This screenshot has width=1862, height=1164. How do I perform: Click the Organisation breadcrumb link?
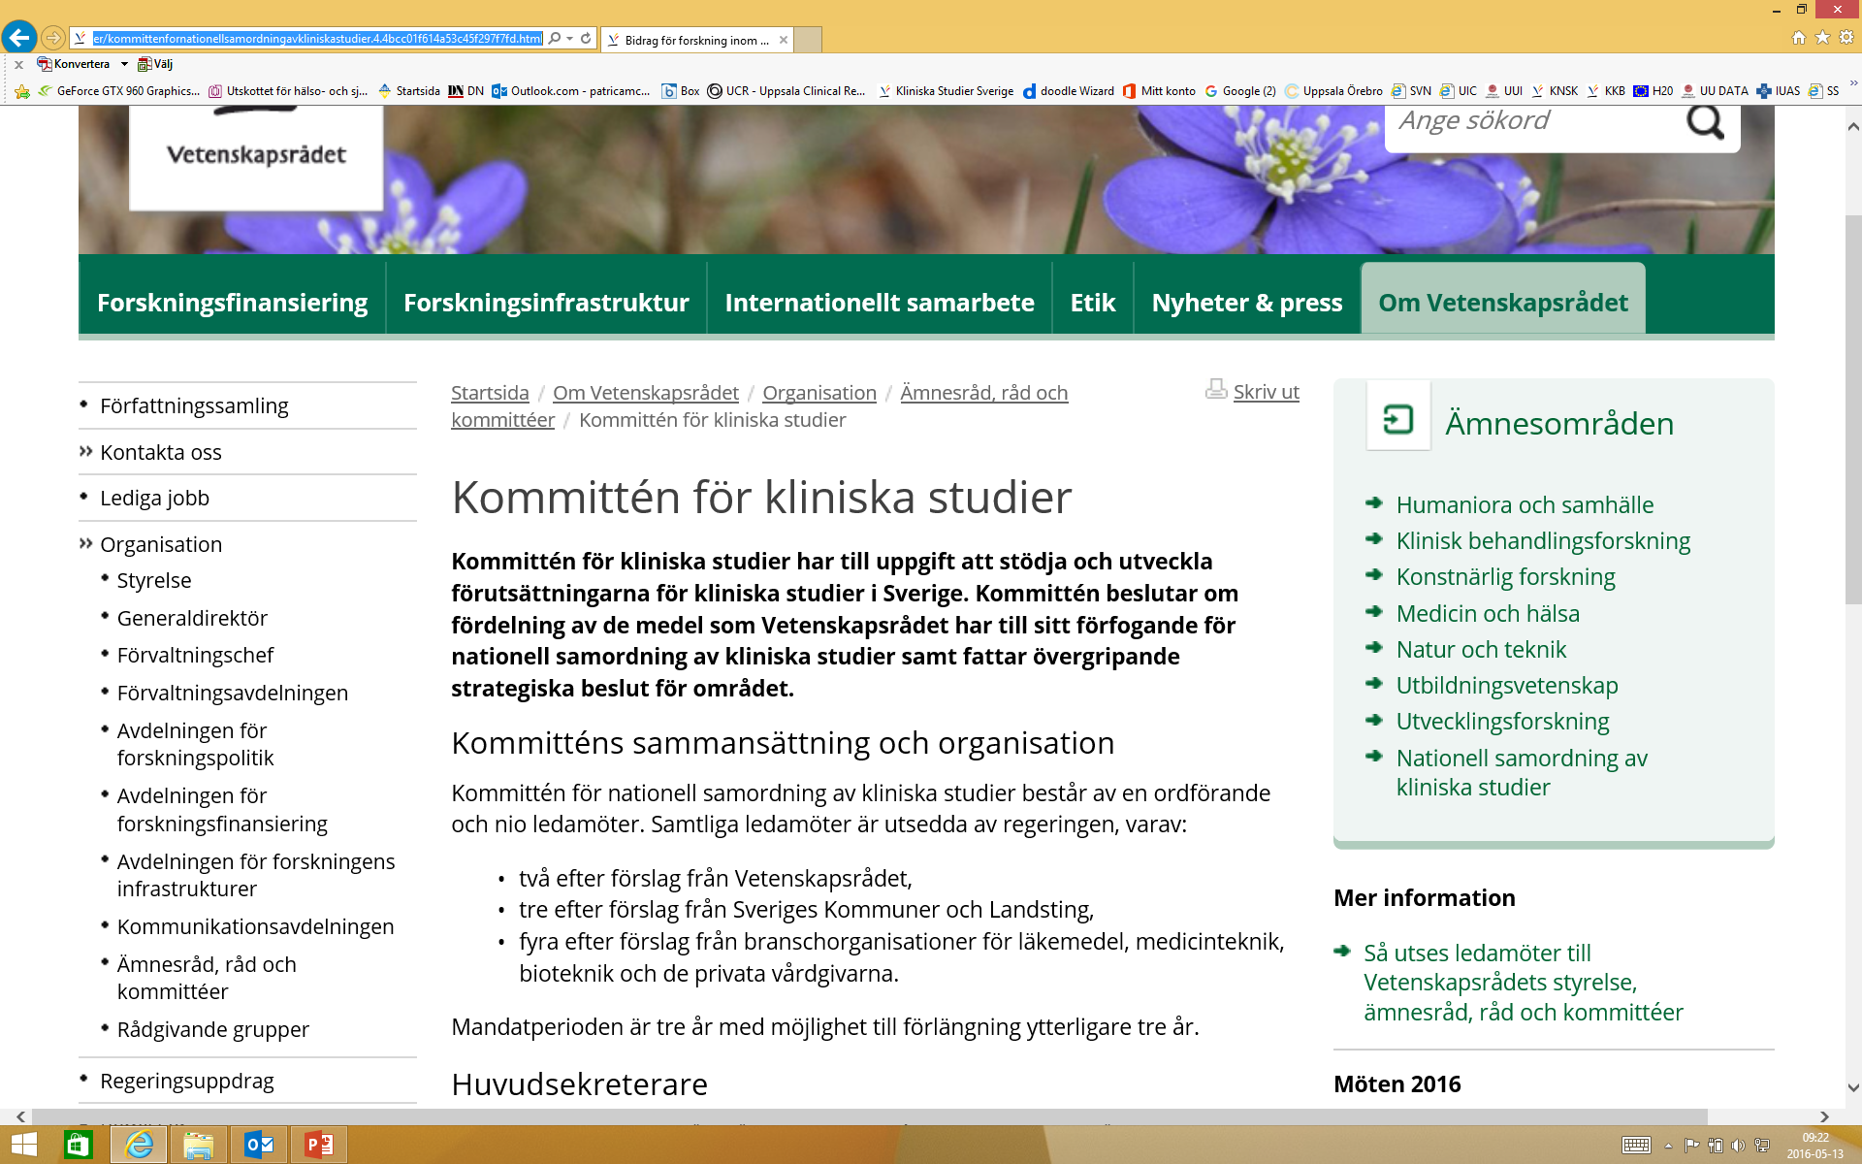[819, 393]
